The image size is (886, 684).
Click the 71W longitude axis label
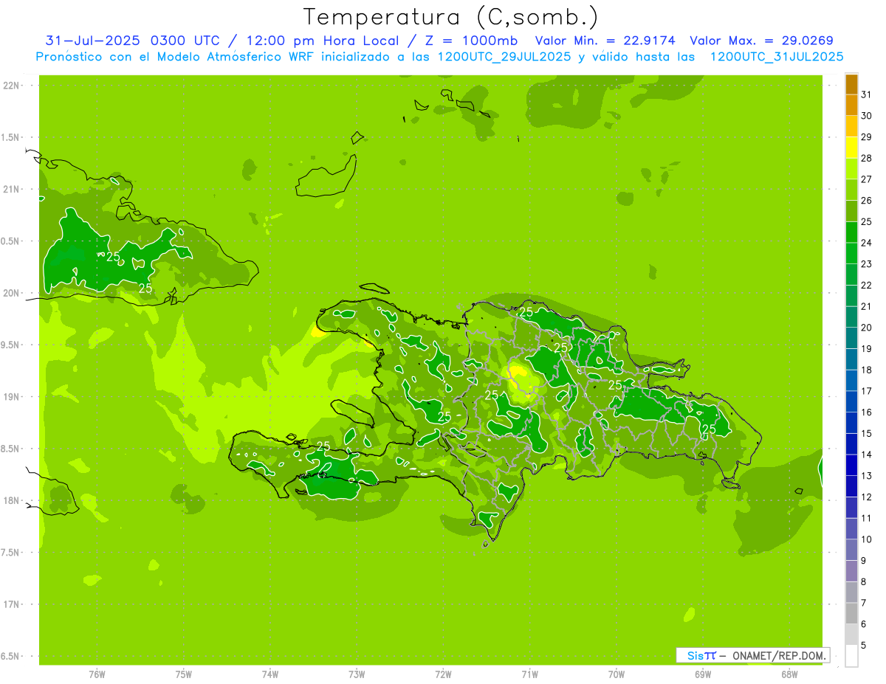[529, 674]
